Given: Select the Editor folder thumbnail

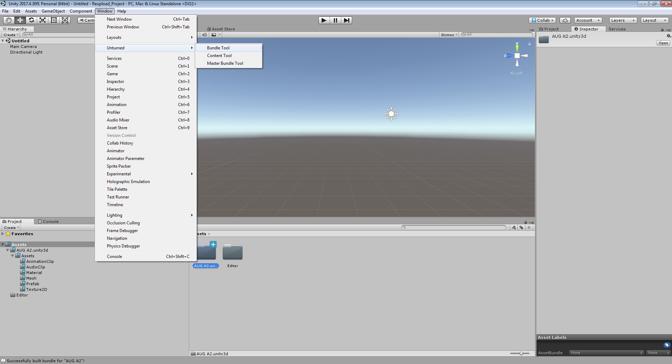Looking at the screenshot, I should [233, 256].
